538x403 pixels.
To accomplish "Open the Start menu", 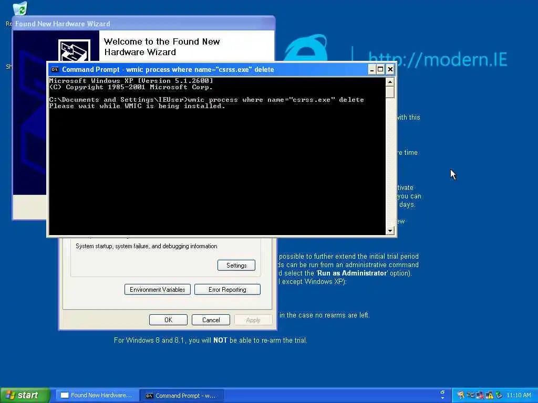I will pyautogui.click(x=25, y=395).
